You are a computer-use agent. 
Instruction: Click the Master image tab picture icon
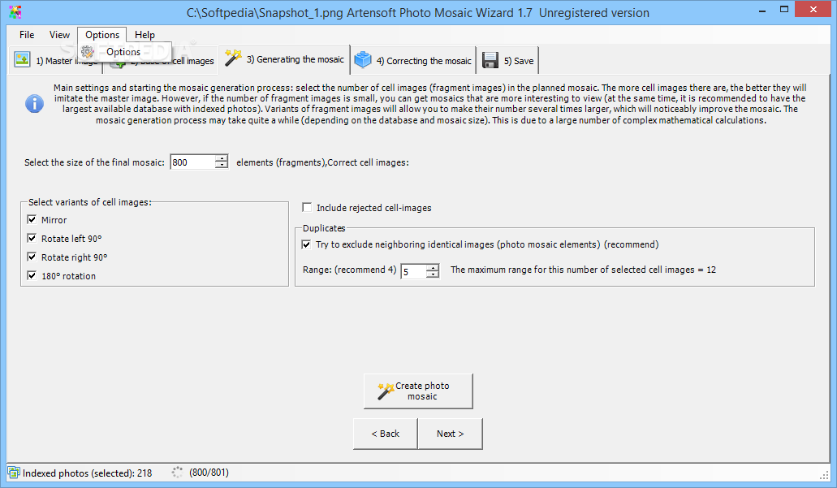[23, 59]
